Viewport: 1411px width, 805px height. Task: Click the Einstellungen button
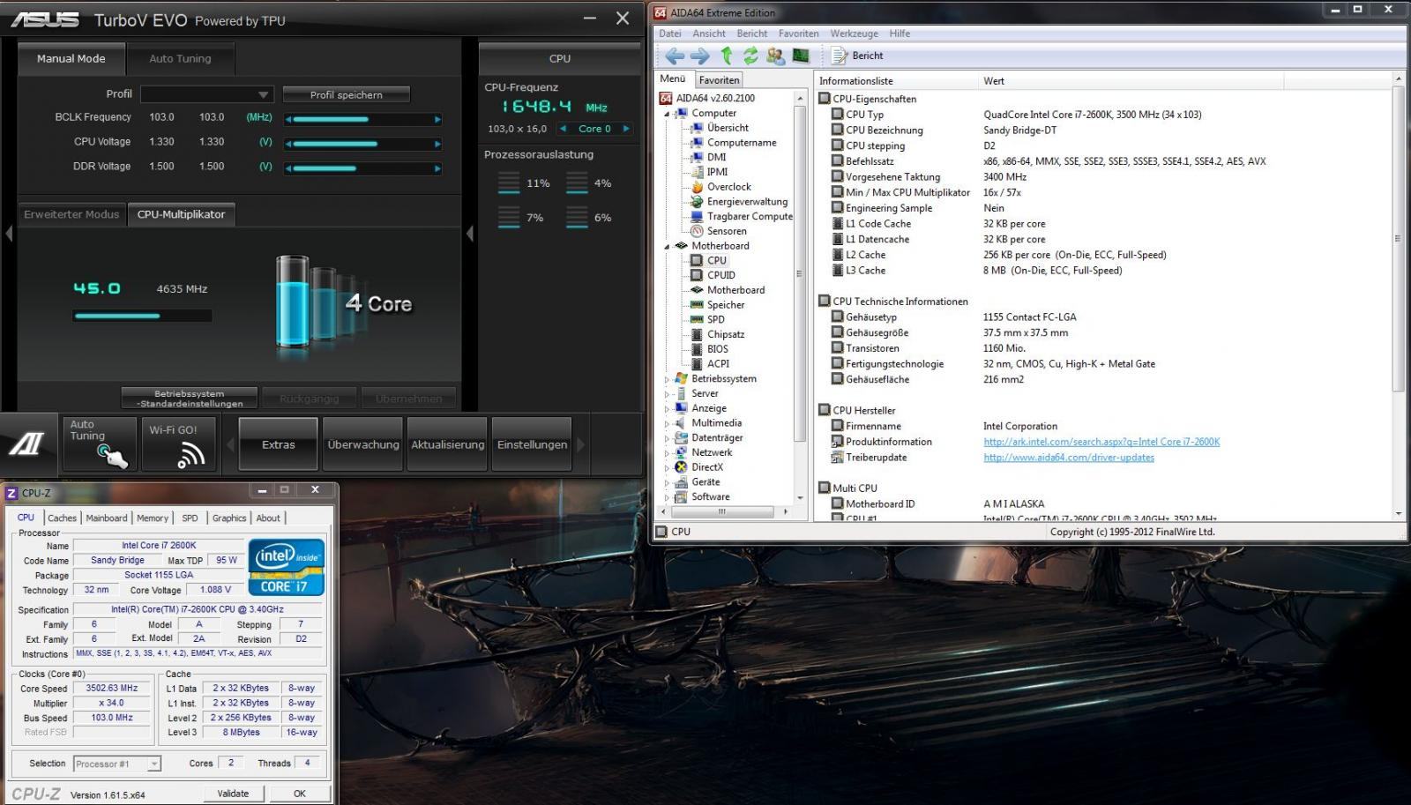click(532, 444)
